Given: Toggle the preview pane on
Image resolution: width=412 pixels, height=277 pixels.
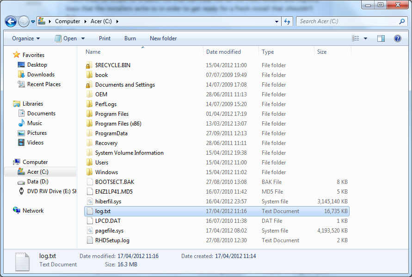Looking at the screenshot, I should click(x=381, y=38).
